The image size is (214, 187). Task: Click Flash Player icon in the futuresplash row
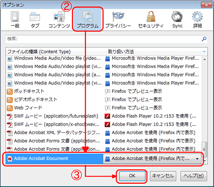(107, 116)
